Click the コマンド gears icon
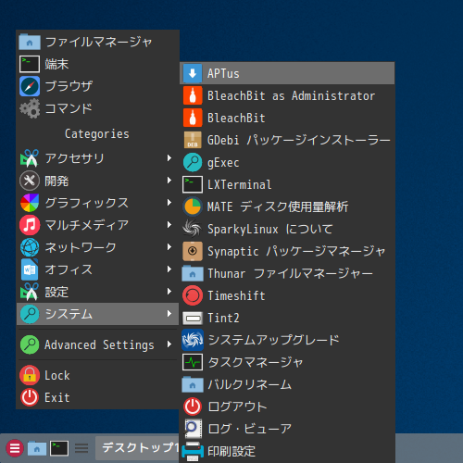 [x=30, y=108]
